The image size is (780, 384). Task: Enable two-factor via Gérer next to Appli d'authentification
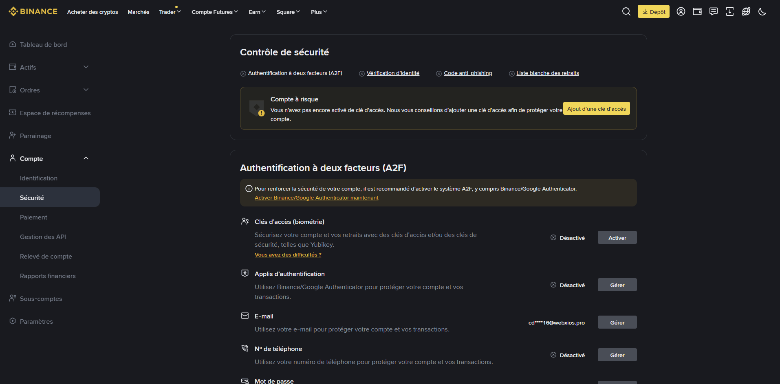click(617, 285)
